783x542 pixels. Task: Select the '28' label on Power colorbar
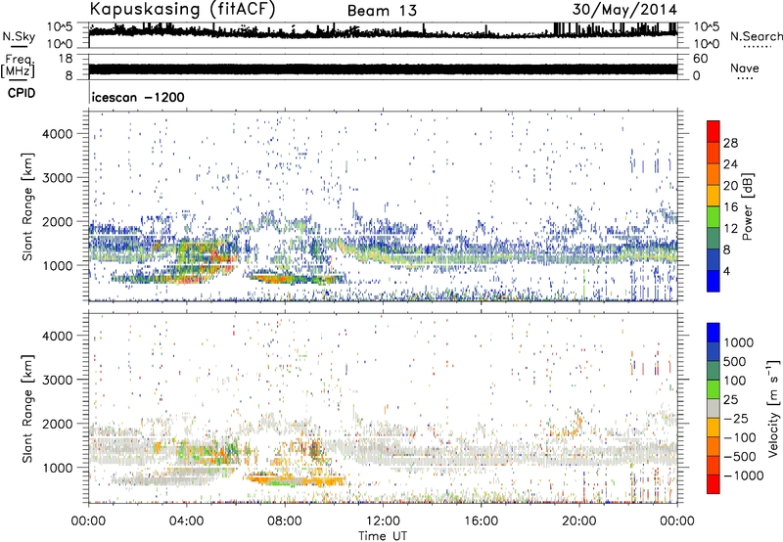tap(730, 143)
